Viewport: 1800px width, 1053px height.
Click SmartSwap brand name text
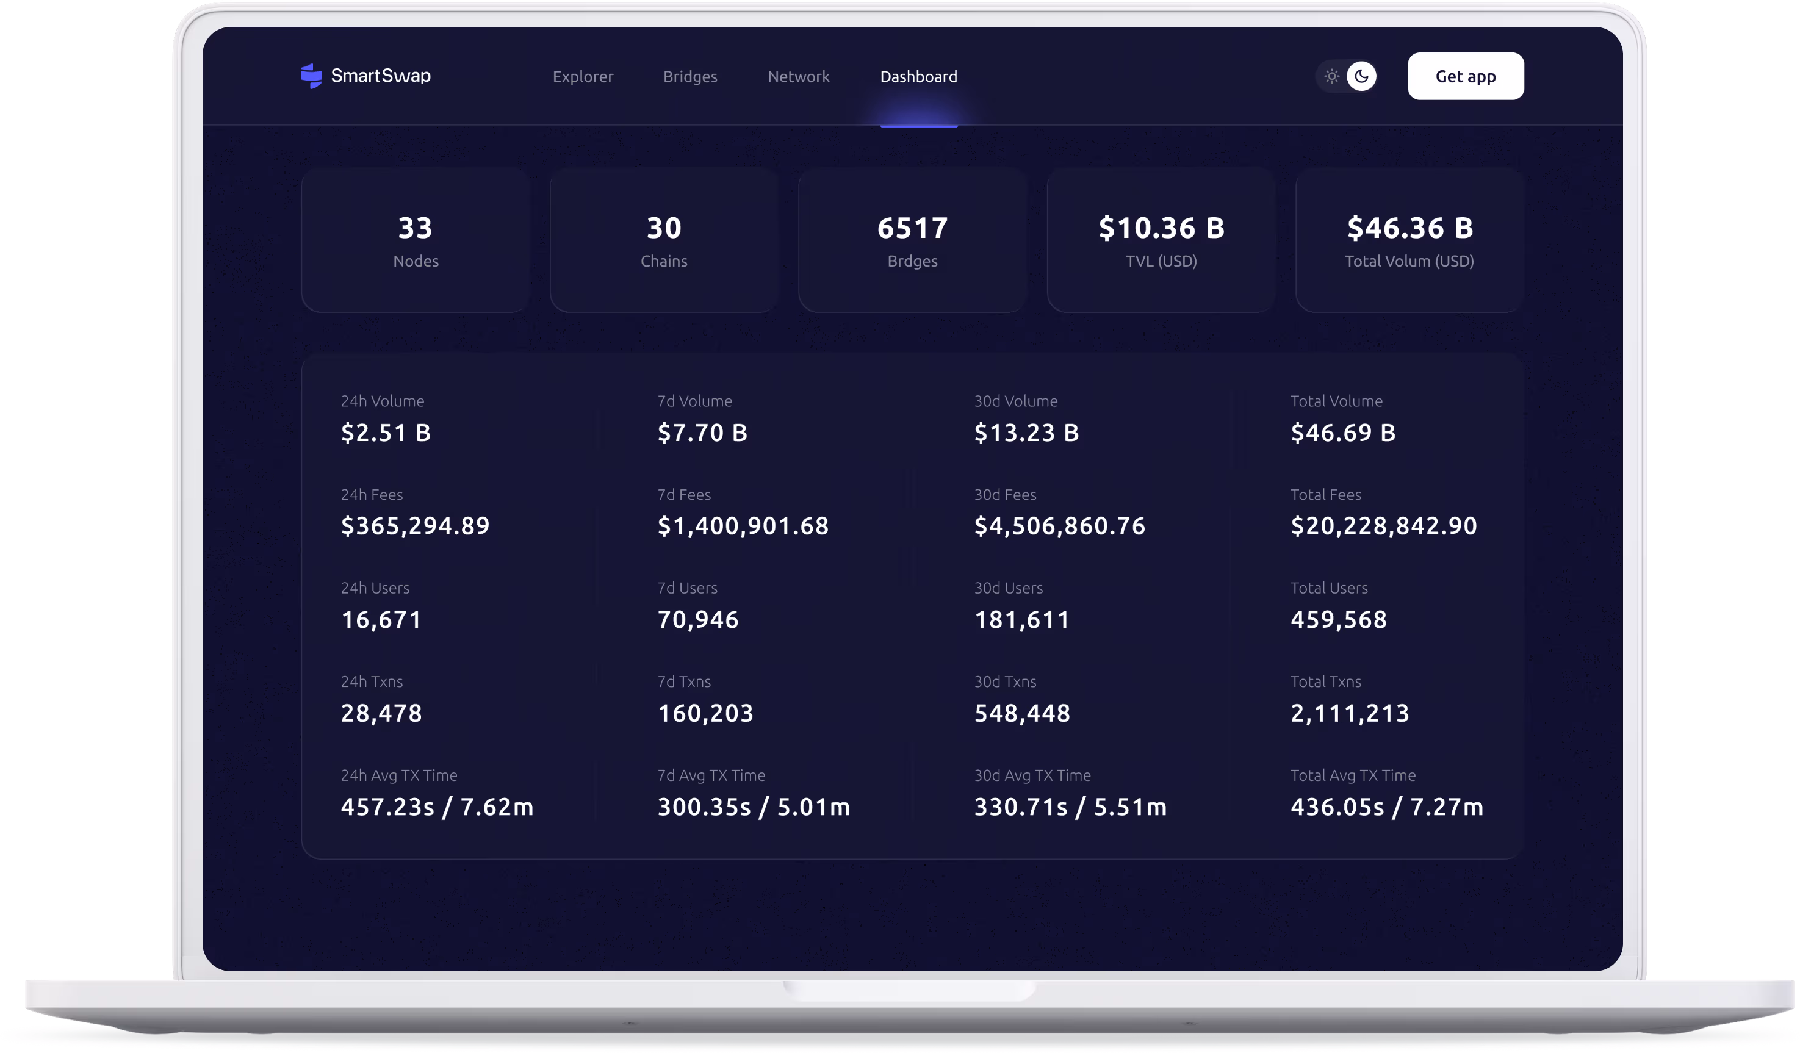coord(381,76)
